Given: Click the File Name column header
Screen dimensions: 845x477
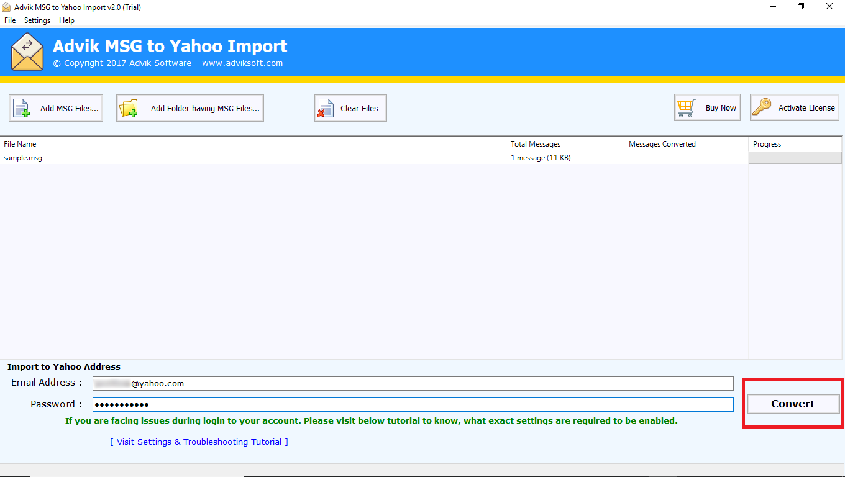Looking at the screenshot, I should point(253,144).
